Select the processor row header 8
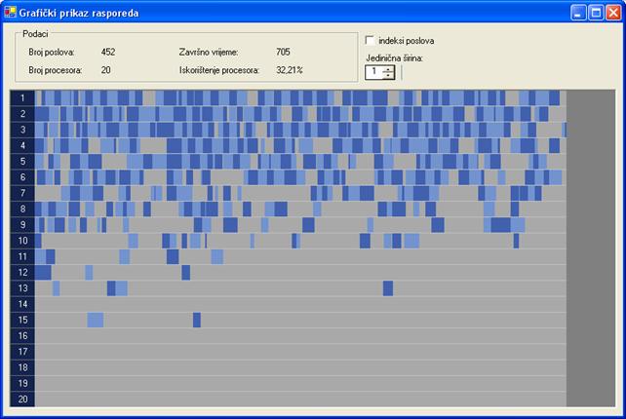Viewport: 626px width, 419px height. tap(22, 209)
